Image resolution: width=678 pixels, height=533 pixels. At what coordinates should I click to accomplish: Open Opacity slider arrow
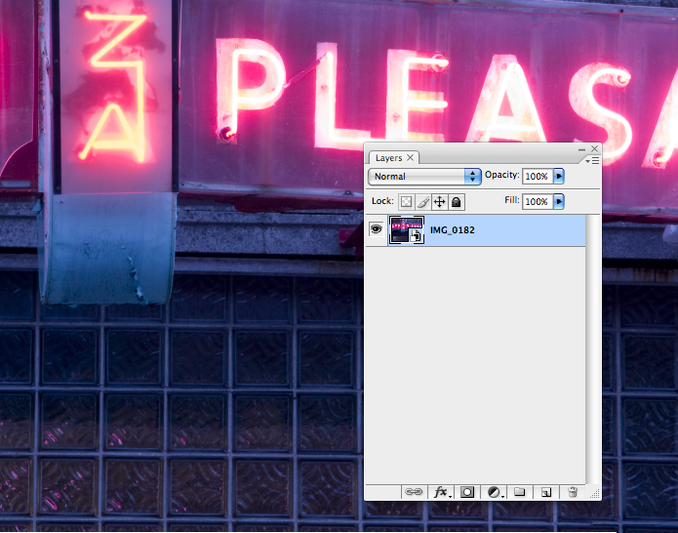click(559, 176)
